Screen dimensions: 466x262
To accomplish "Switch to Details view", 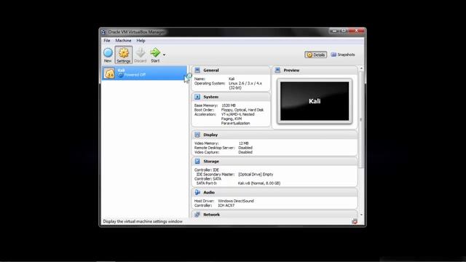I will (315, 55).
